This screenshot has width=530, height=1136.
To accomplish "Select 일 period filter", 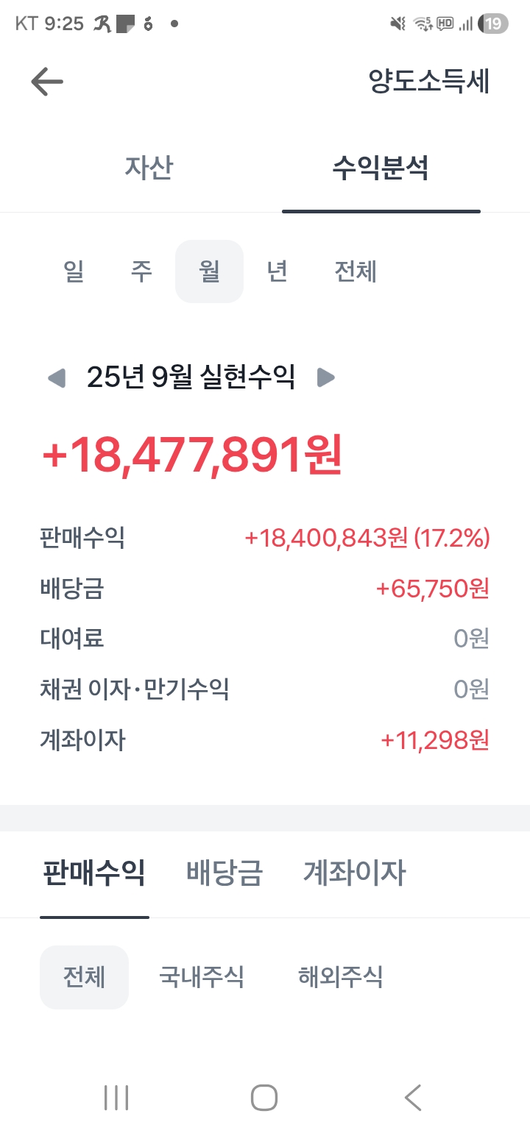I will [74, 271].
